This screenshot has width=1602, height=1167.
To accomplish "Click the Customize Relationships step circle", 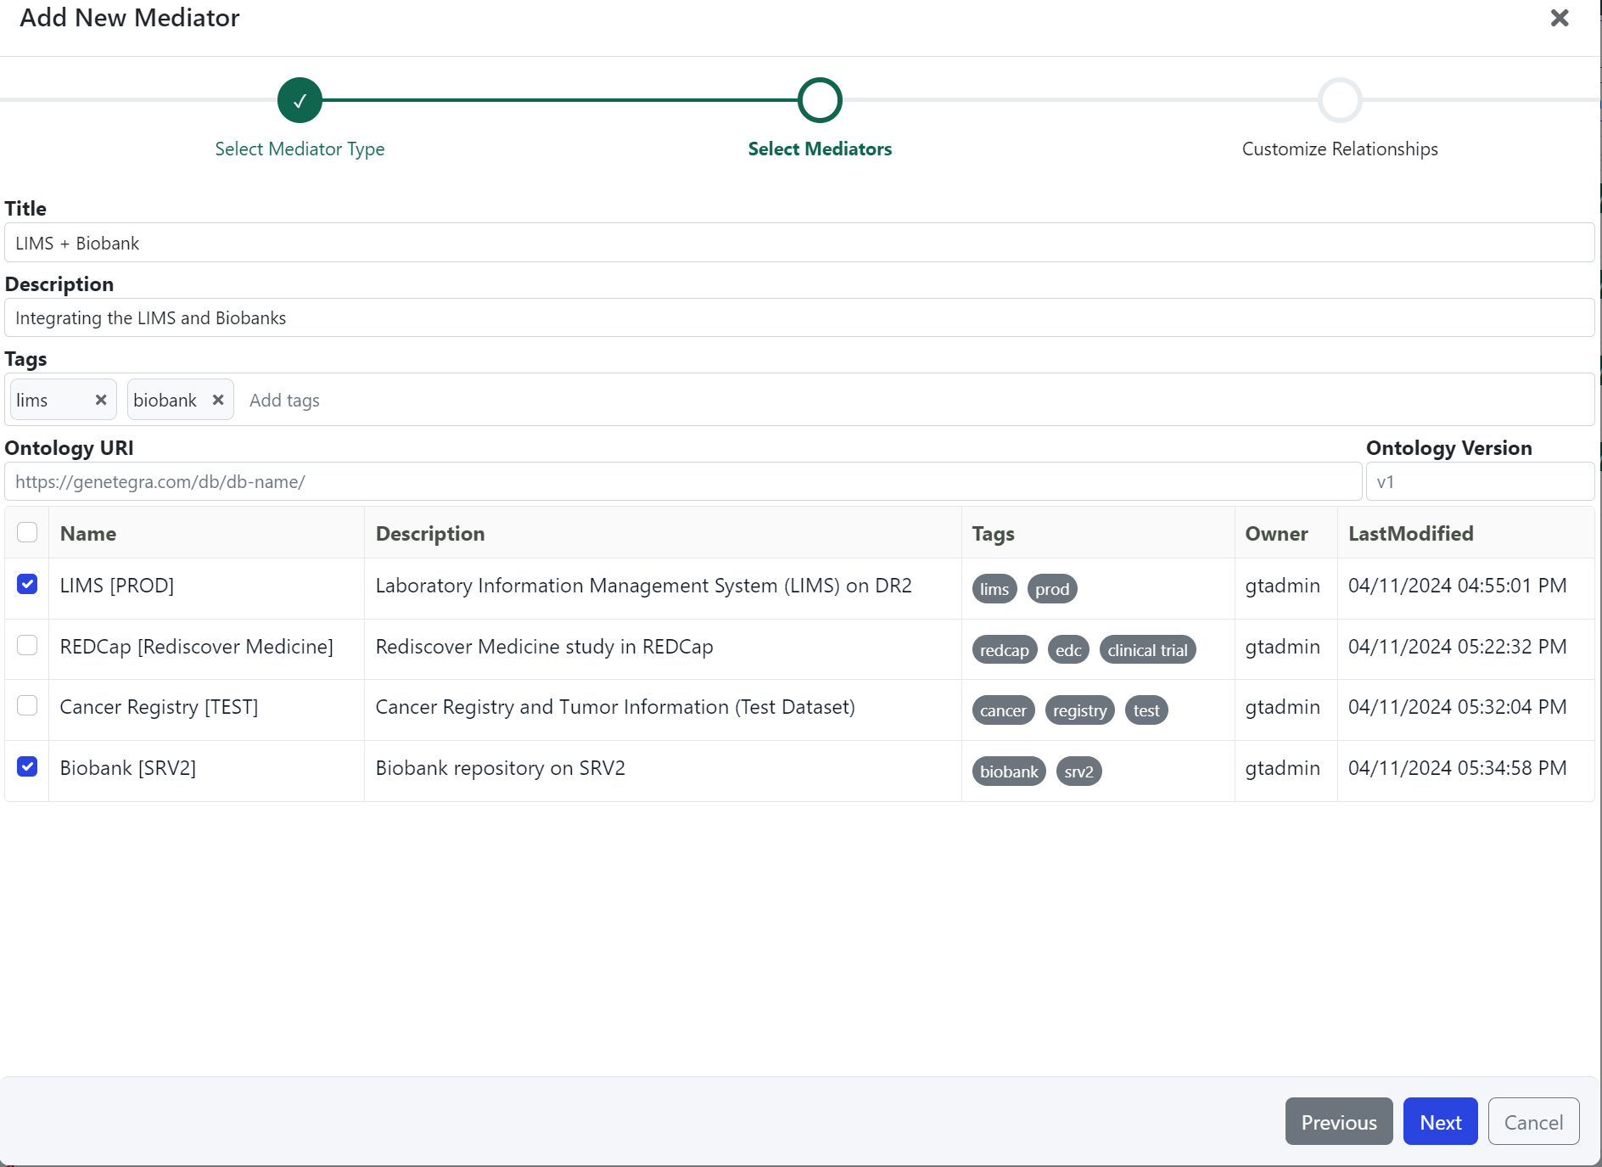I will (x=1339, y=100).
